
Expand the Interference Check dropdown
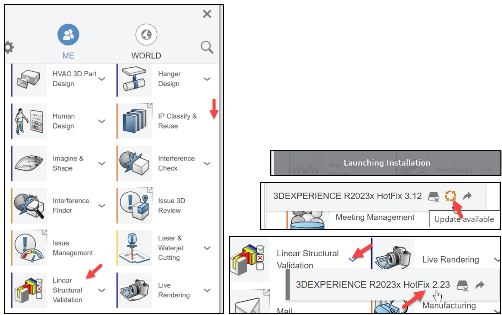tap(208, 163)
